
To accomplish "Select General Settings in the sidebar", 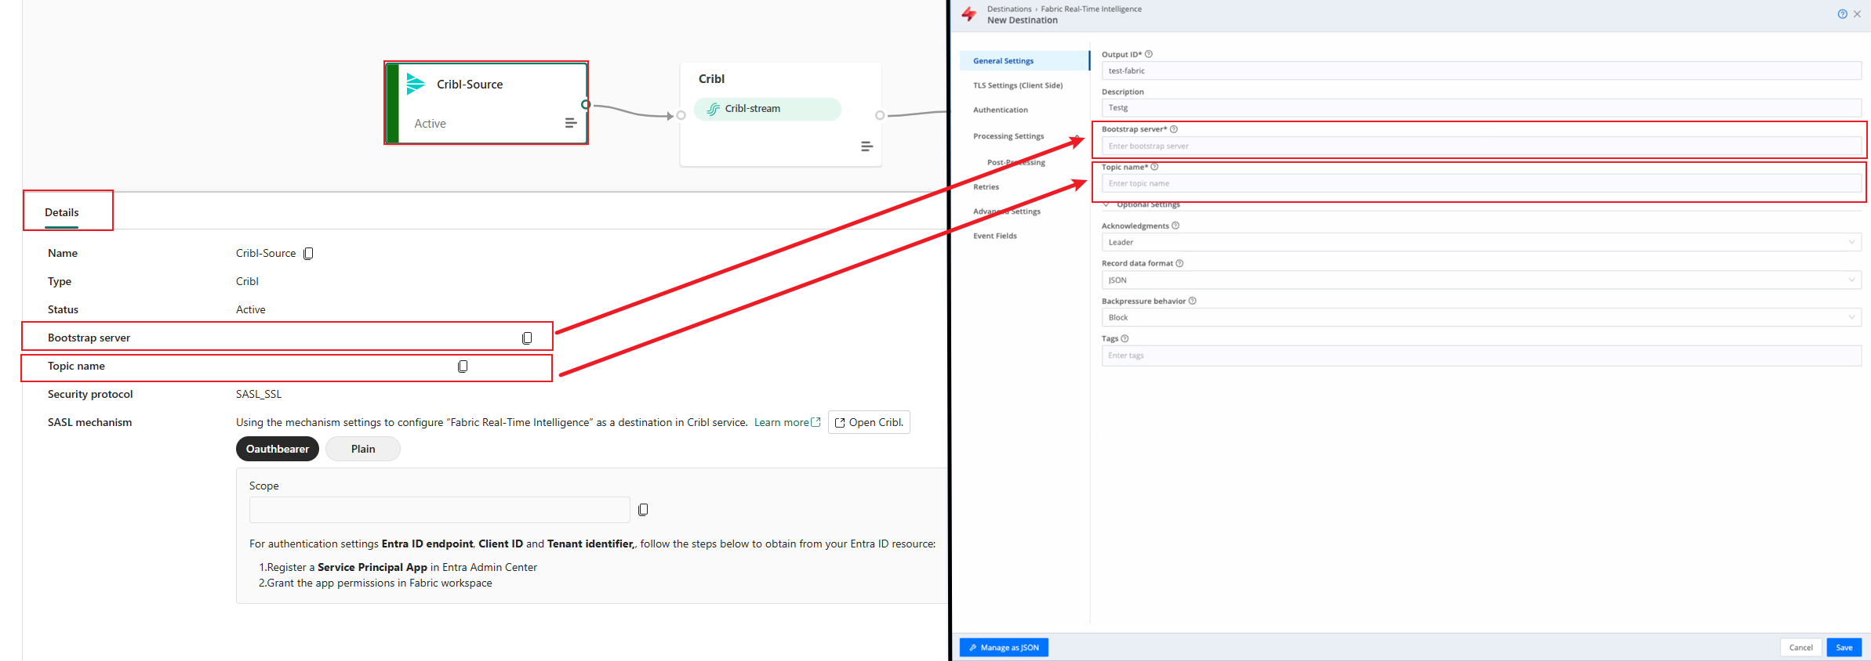I will coord(1024,60).
